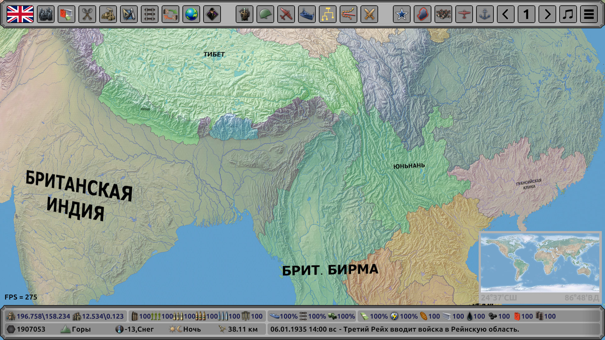
Task: Open the railway infrastructure icon
Action: pos(150,14)
